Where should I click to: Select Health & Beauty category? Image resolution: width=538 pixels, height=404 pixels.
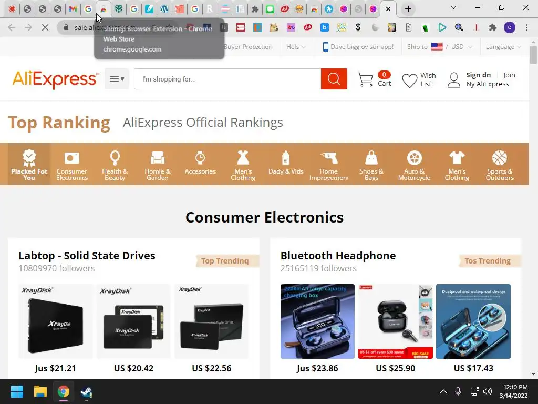(x=115, y=165)
